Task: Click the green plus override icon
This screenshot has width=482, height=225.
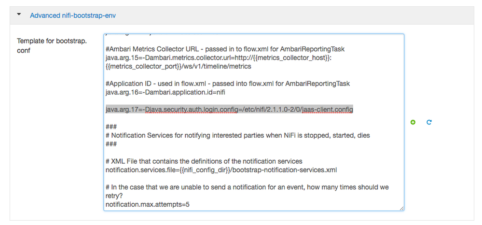Action: (x=413, y=123)
